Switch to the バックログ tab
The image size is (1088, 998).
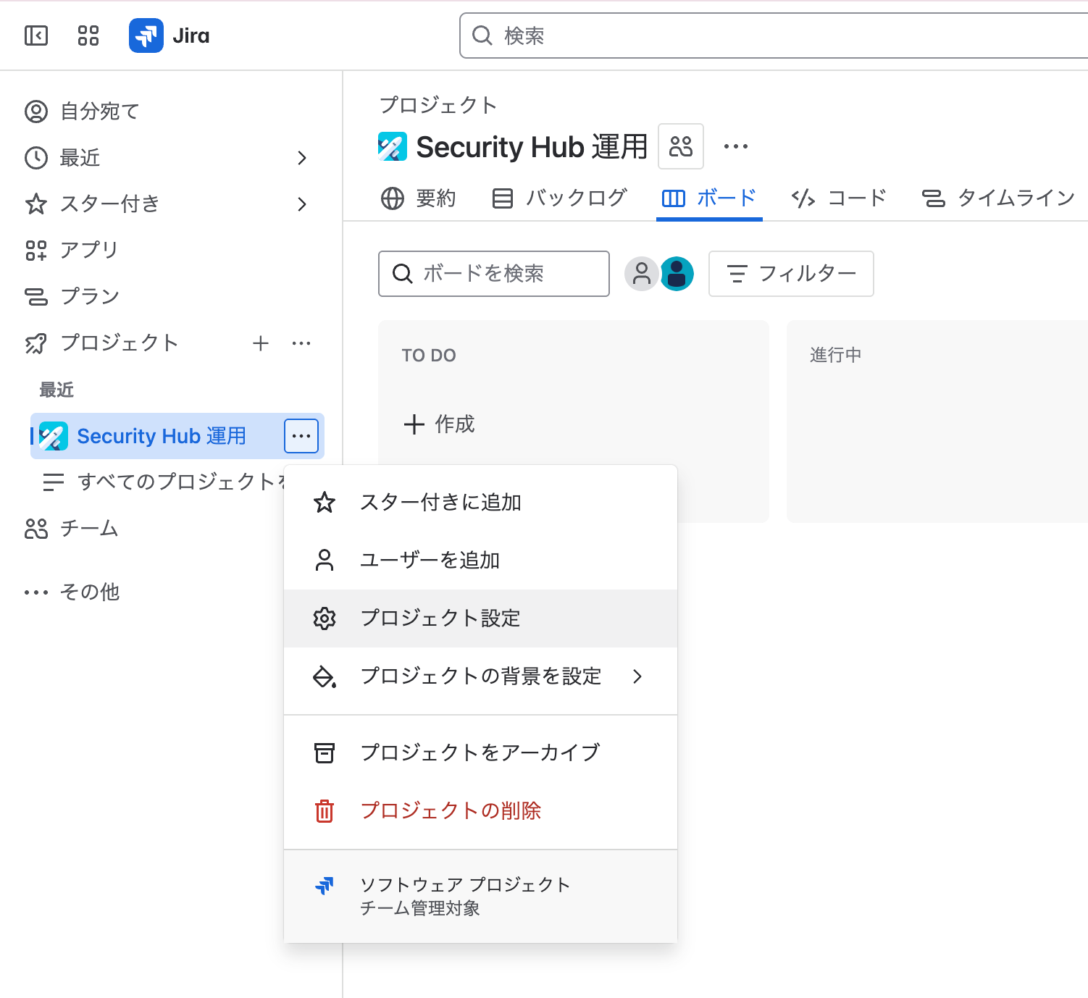coord(559,198)
